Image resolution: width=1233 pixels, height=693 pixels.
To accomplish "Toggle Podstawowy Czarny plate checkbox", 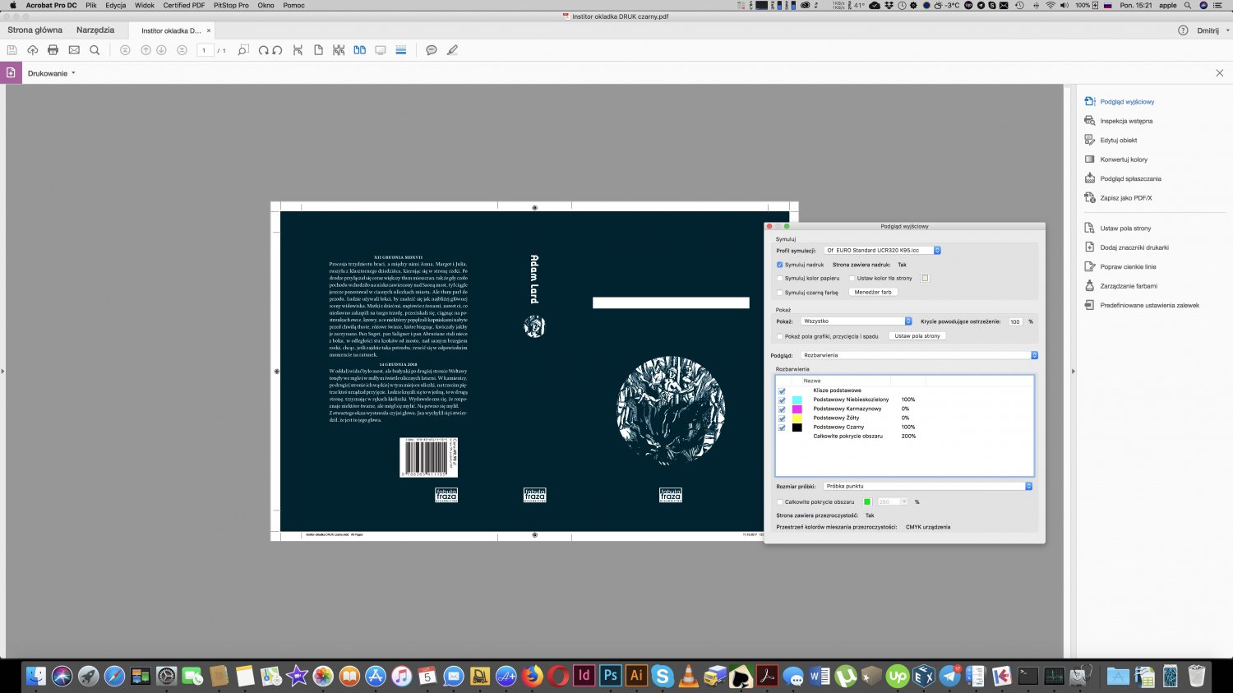I will click(782, 427).
